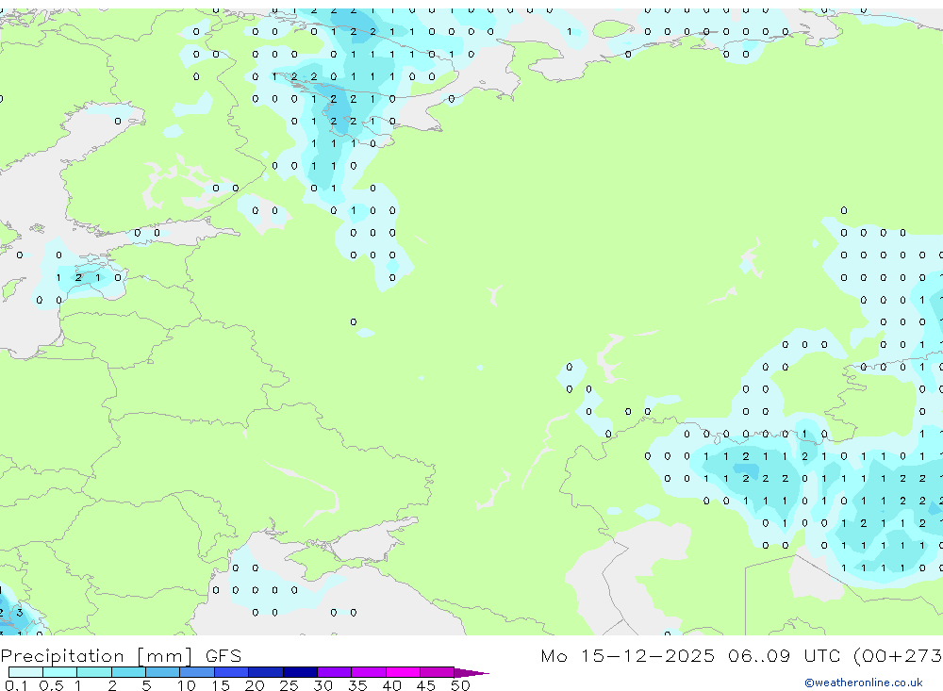Click the "Mo" weekday label
The height and width of the screenshot is (691, 943).
click(x=554, y=655)
